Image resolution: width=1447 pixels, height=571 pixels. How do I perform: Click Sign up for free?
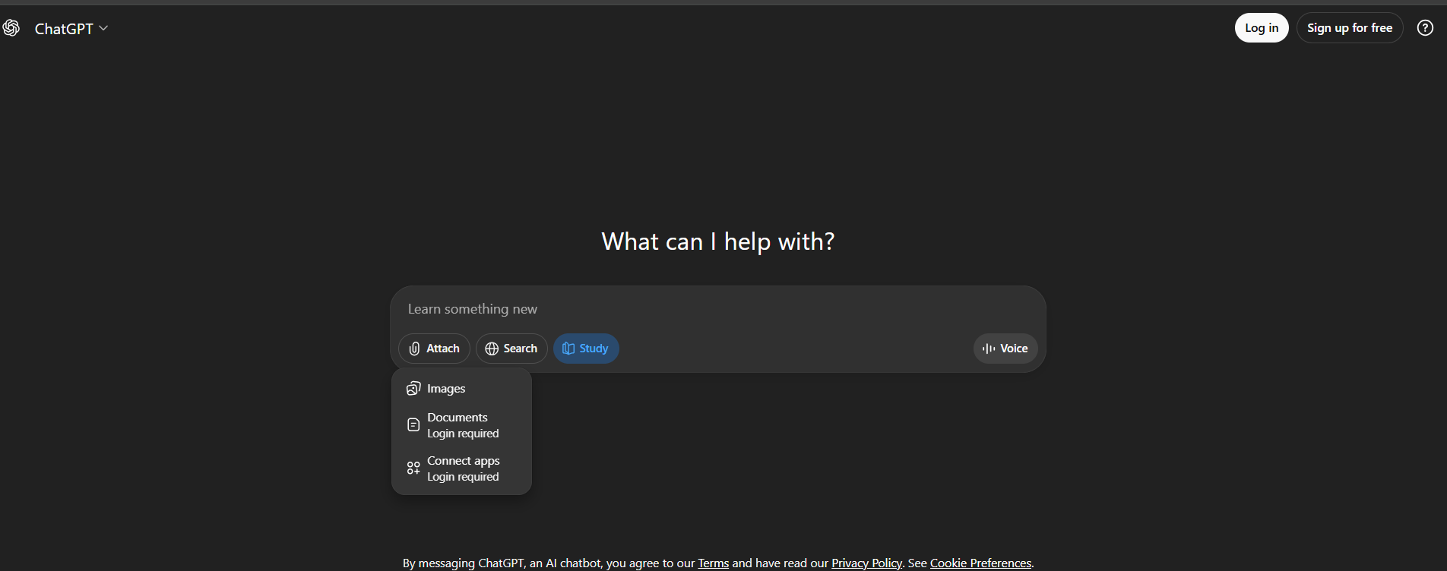click(1350, 28)
